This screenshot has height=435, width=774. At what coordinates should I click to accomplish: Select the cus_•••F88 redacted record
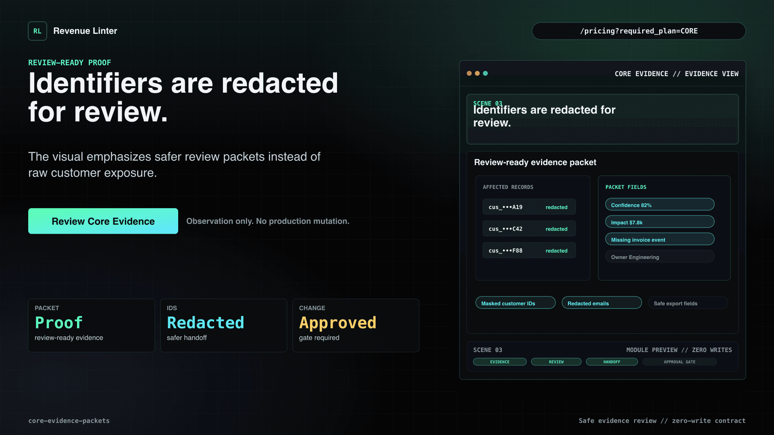point(529,251)
